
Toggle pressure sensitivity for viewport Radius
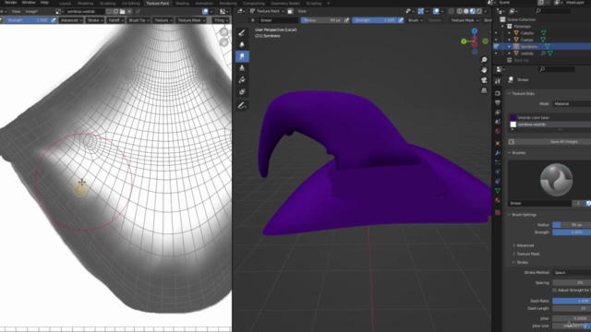coord(346,20)
